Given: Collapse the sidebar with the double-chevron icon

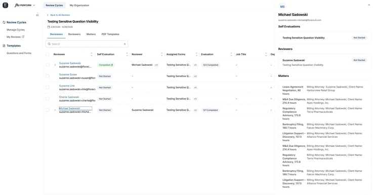Looking at the screenshot, I should click(37, 15).
